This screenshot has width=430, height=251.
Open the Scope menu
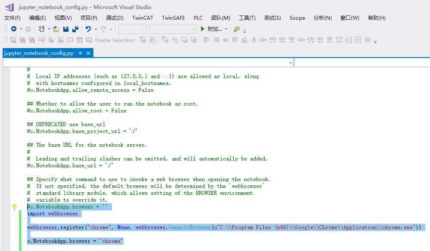297,18
